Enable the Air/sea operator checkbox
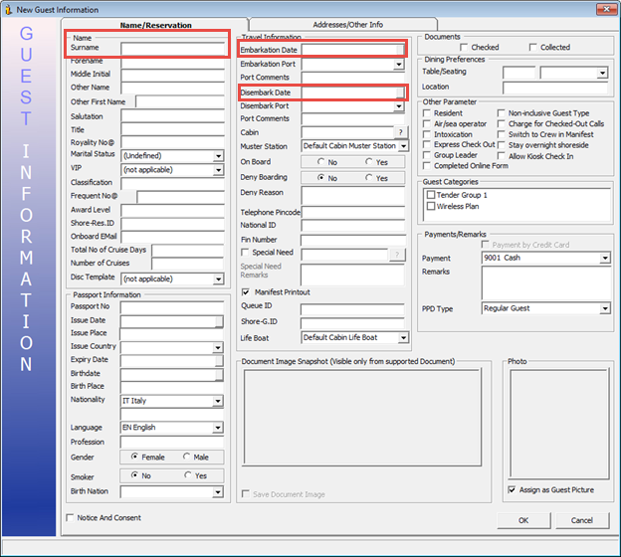The width and height of the screenshot is (621, 557). pos(427,124)
